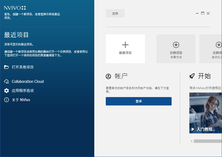Click the rocket icon next to 开始

[192, 76]
